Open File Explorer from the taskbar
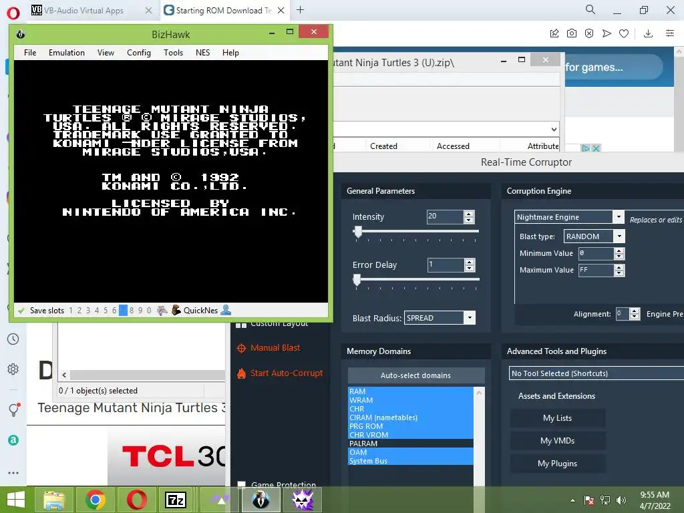The height and width of the screenshot is (513, 684). point(53,501)
